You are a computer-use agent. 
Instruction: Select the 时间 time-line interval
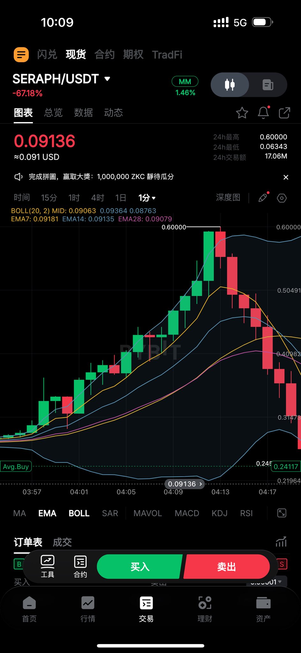(x=22, y=198)
